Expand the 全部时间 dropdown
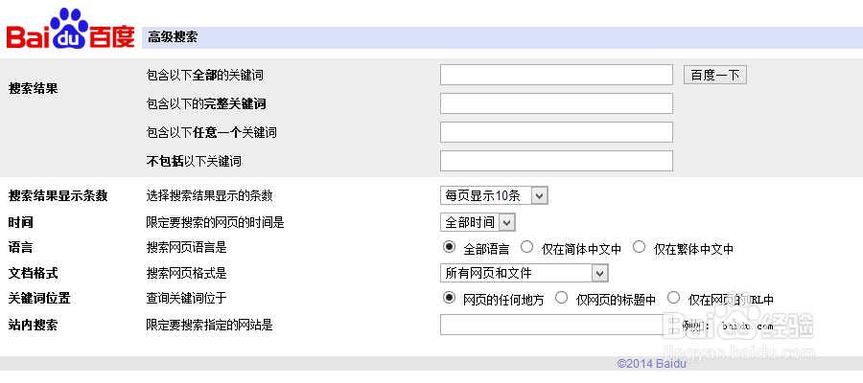863x383 pixels. coord(478,222)
